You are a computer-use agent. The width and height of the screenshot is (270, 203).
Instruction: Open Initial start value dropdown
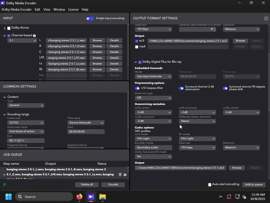coord(26,132)
